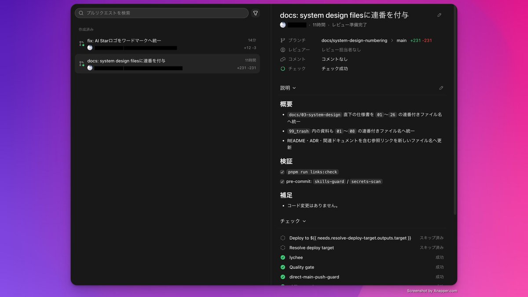Click the green success icon beside lychee
528x297 pixels.
(283, 257)
